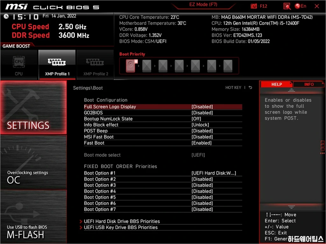326x244 pixels.
Task: Click the back arrow icon next to HOT KEY
Action: click(250, 88)
